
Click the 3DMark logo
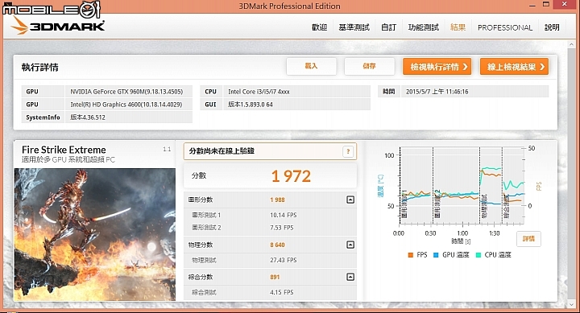[58, 27]
